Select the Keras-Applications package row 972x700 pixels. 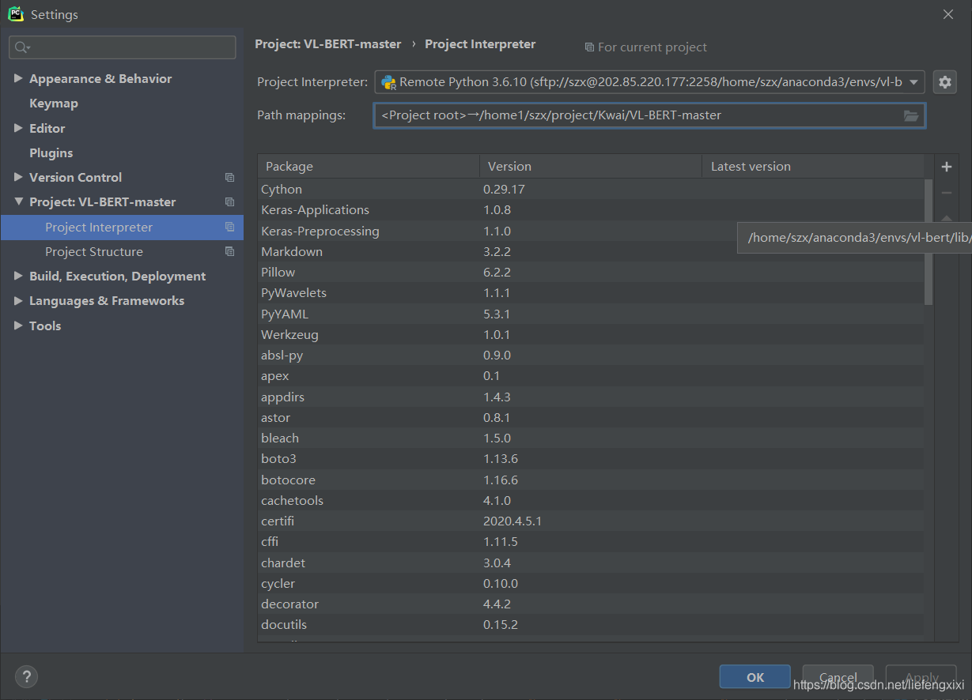(591, 210)
